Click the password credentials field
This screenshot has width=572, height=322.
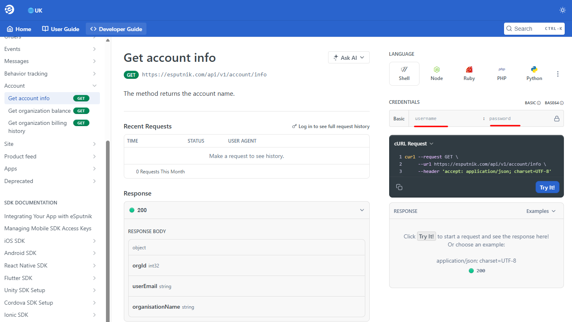(x=519, y=118)
